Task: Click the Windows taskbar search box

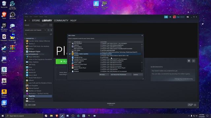Action: coord(24,116)
